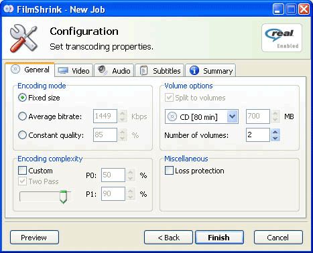Click the notepad icon on Subtitles tab

point(143,70)
